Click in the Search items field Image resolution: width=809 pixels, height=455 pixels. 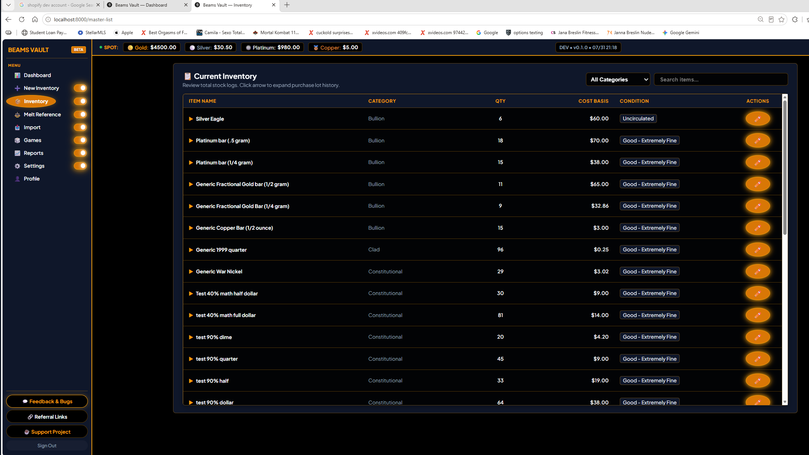721,79
